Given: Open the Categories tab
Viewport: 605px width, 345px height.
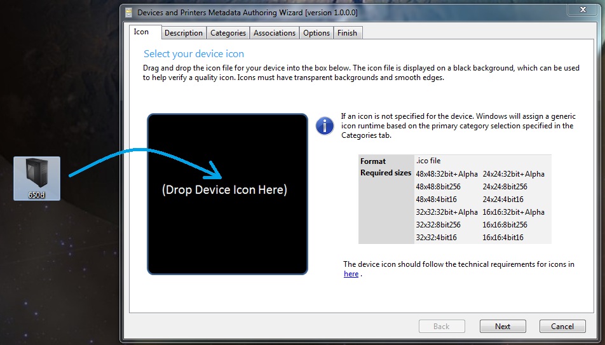Looking at the screenshot, I should click(x=228, y=33).
